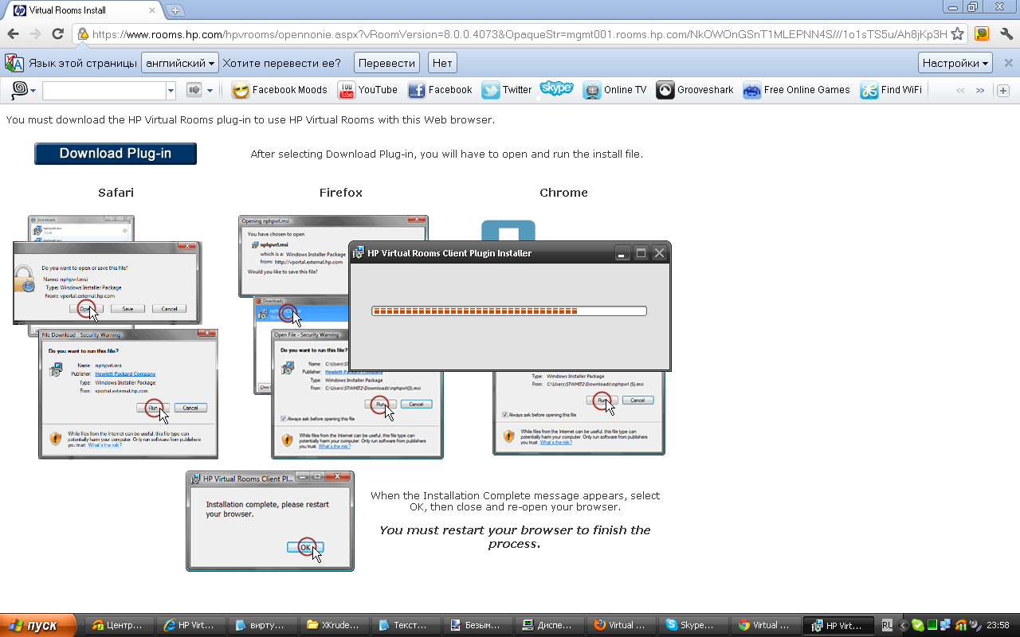1020x637 pixels.
Task: Click Перевести to translate the page
Action: (x=387, y=63)
